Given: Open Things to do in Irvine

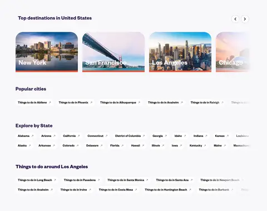Looking at the screenshot, I should click(x=76, y=190).
